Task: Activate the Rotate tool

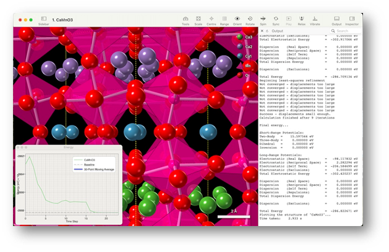Action: click(249, 19)
